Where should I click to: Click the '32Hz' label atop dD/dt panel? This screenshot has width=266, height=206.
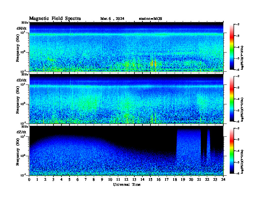point(25,74)
